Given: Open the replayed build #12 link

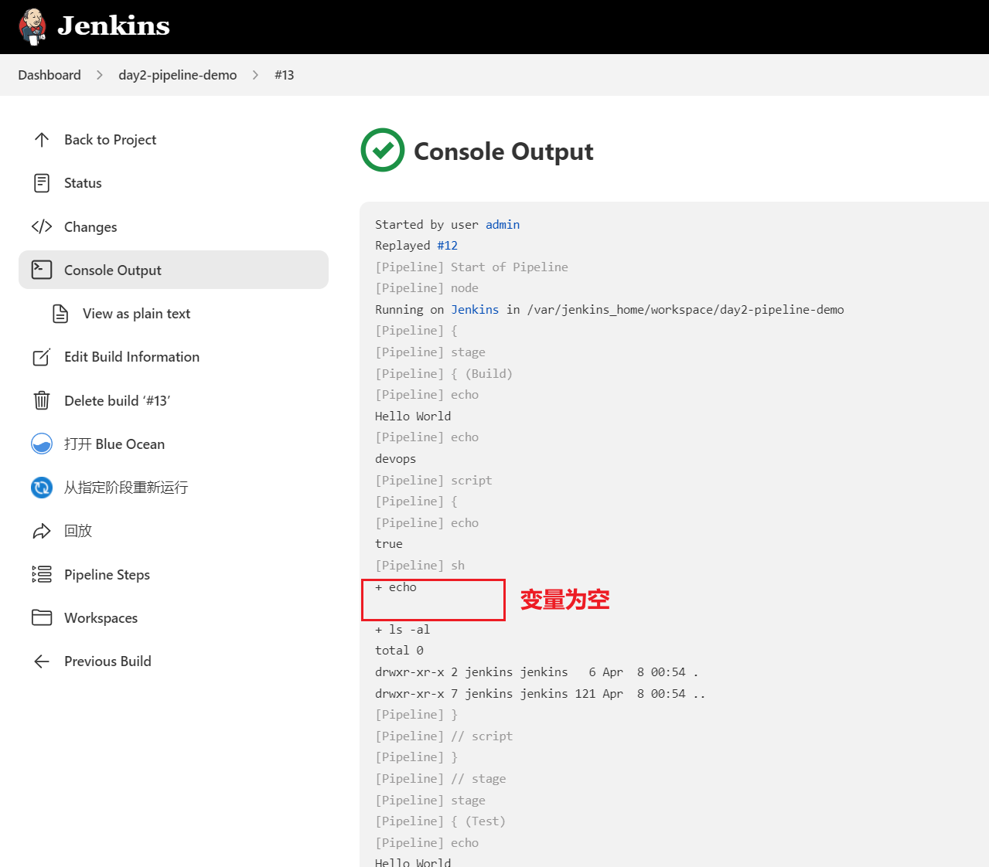Looking at the screenshot, I should [x=448, y=246].
